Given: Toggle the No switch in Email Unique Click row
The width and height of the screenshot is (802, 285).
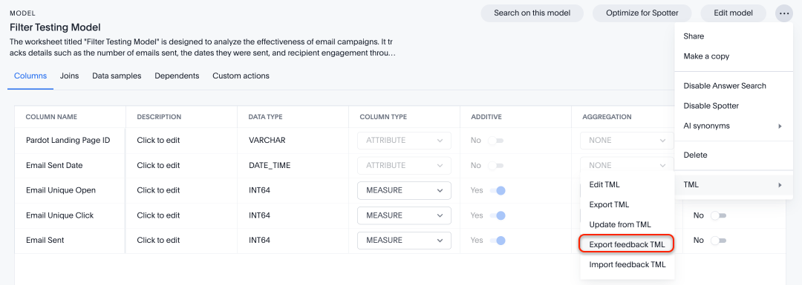Looking at the screenshot, I should point(718,215).
